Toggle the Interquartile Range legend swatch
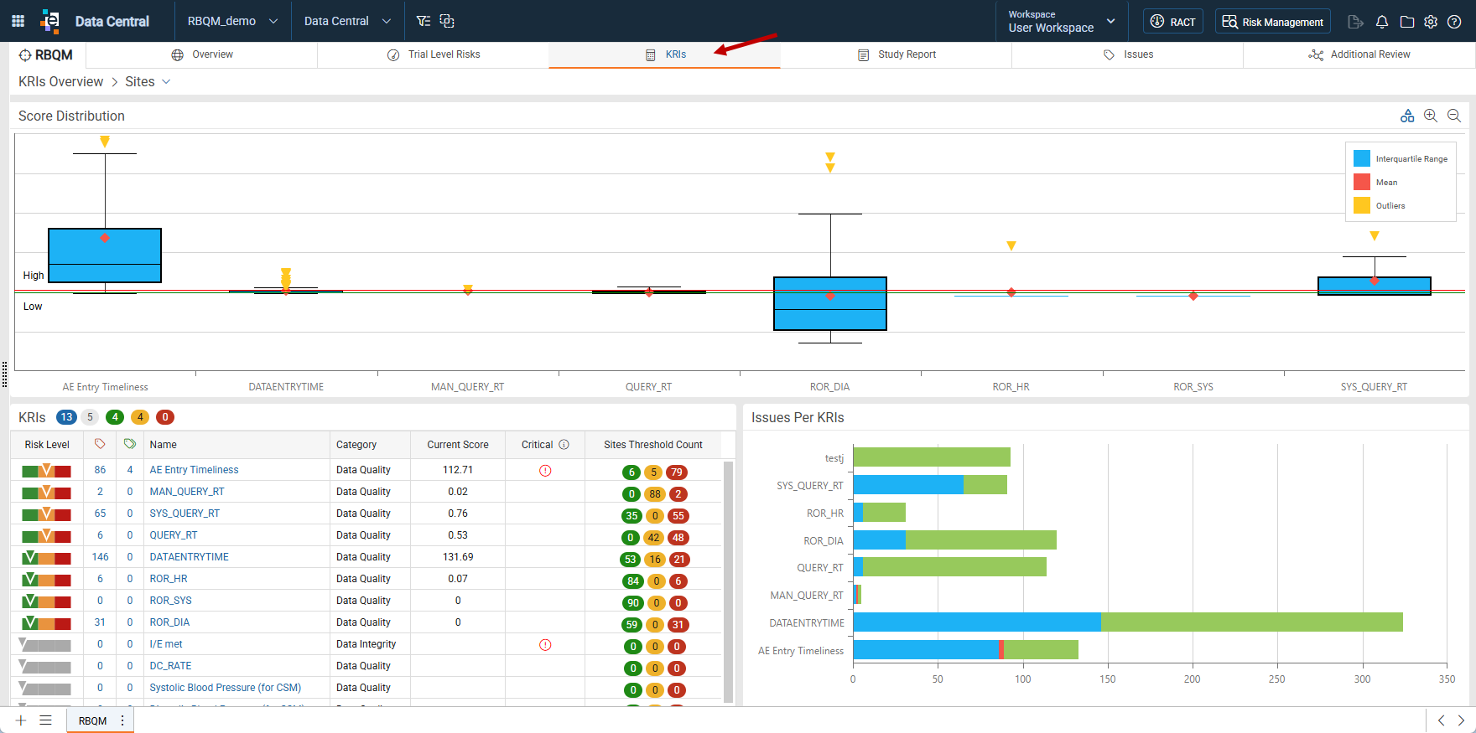1476x733 pixels. pos(1362,158)
